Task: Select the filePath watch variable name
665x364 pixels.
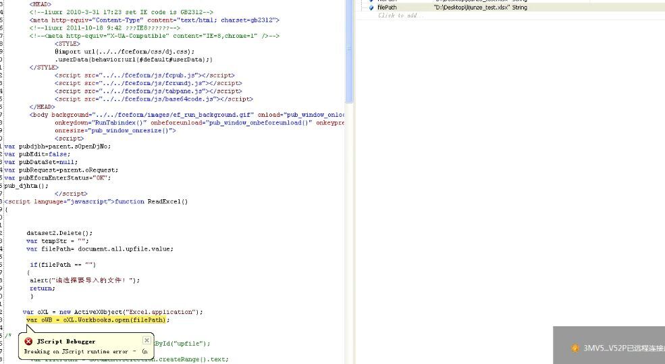Action: [387, 7]
